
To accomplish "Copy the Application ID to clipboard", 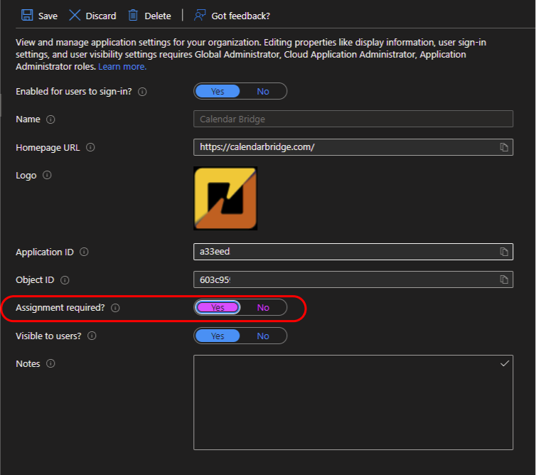I will point(504,252).
